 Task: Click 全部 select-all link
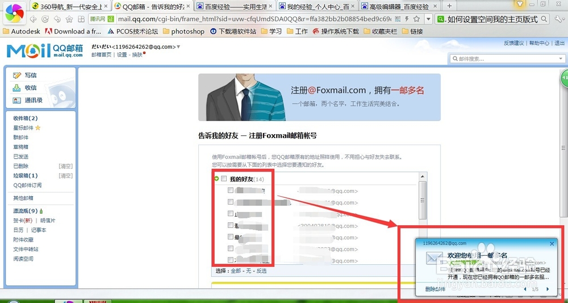(236, 271)
